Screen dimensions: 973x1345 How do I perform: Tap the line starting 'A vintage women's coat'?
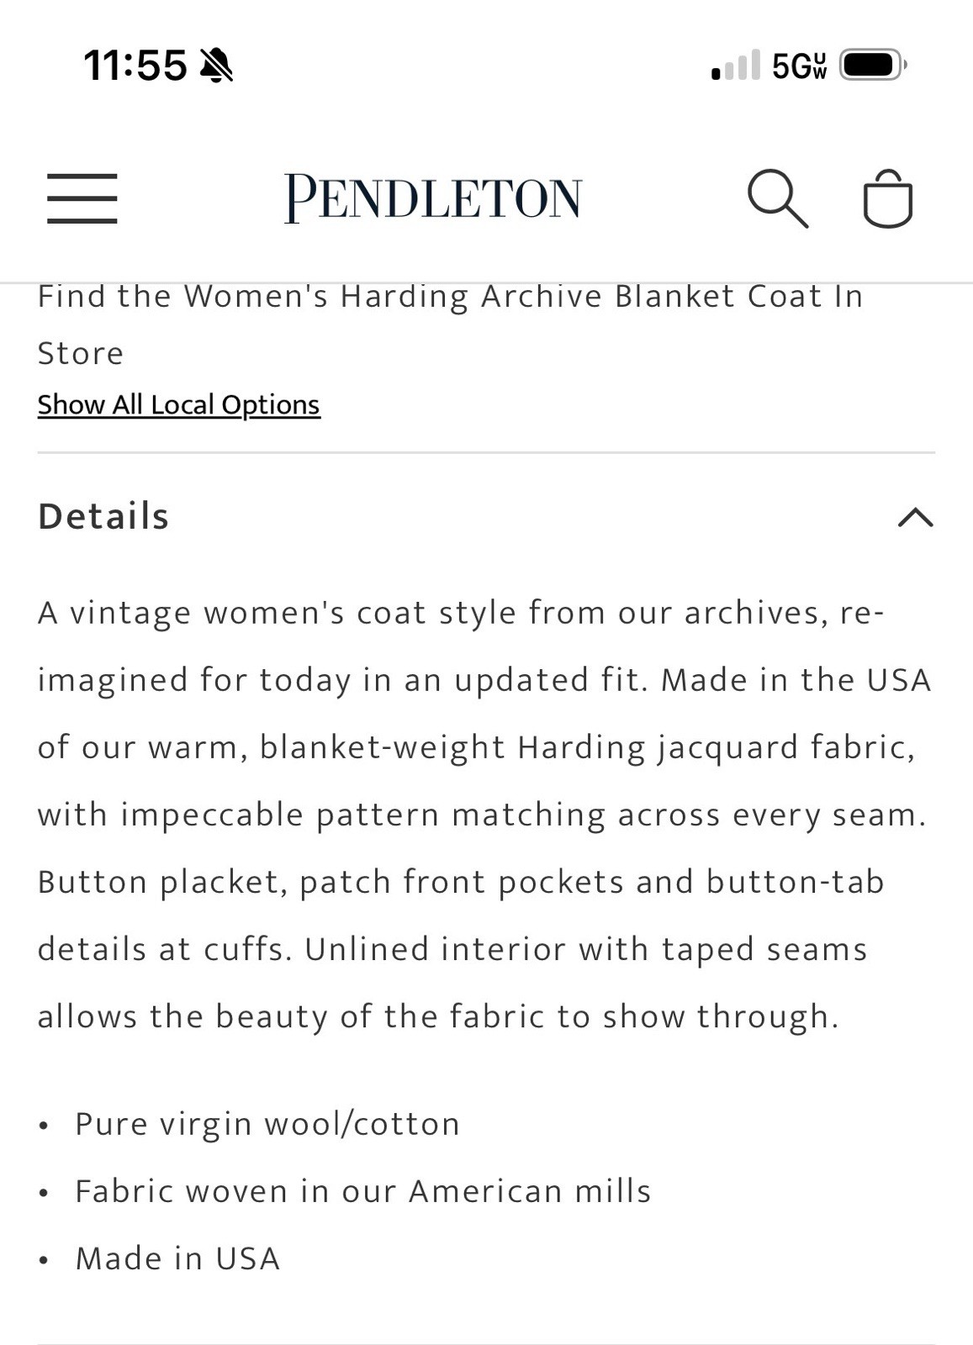[x=461, y=613]
